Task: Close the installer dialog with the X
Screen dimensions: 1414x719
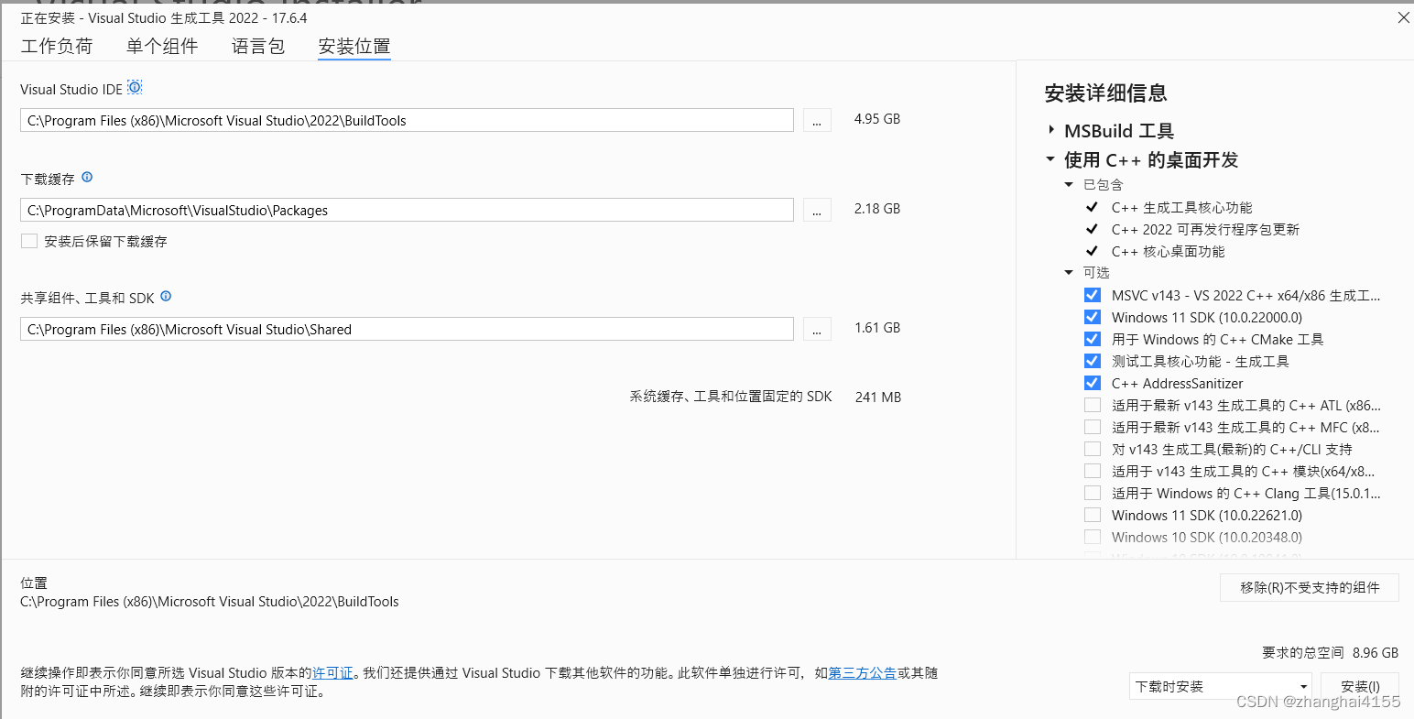Action: (x=1403, y=17)
